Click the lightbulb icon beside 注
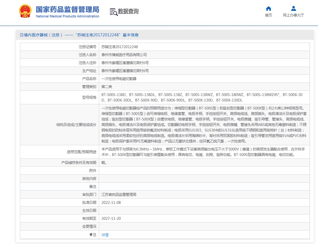The height and width of the screenshot is (244, 318). tap(91, 235)
